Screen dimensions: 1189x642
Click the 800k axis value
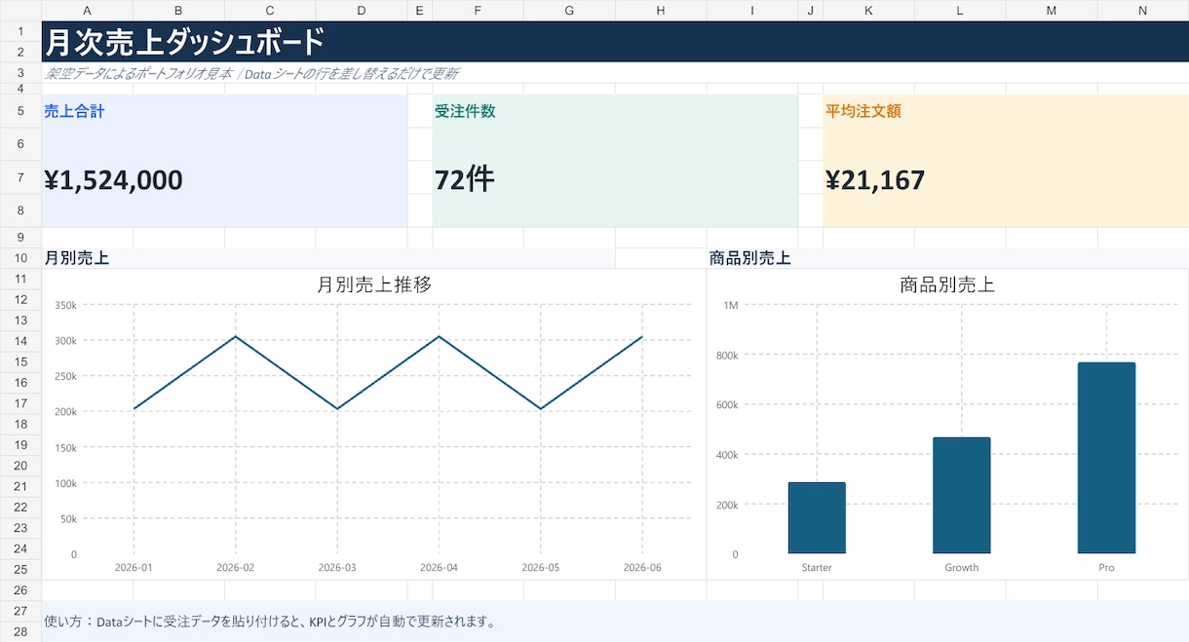click(x=728, y=355)
